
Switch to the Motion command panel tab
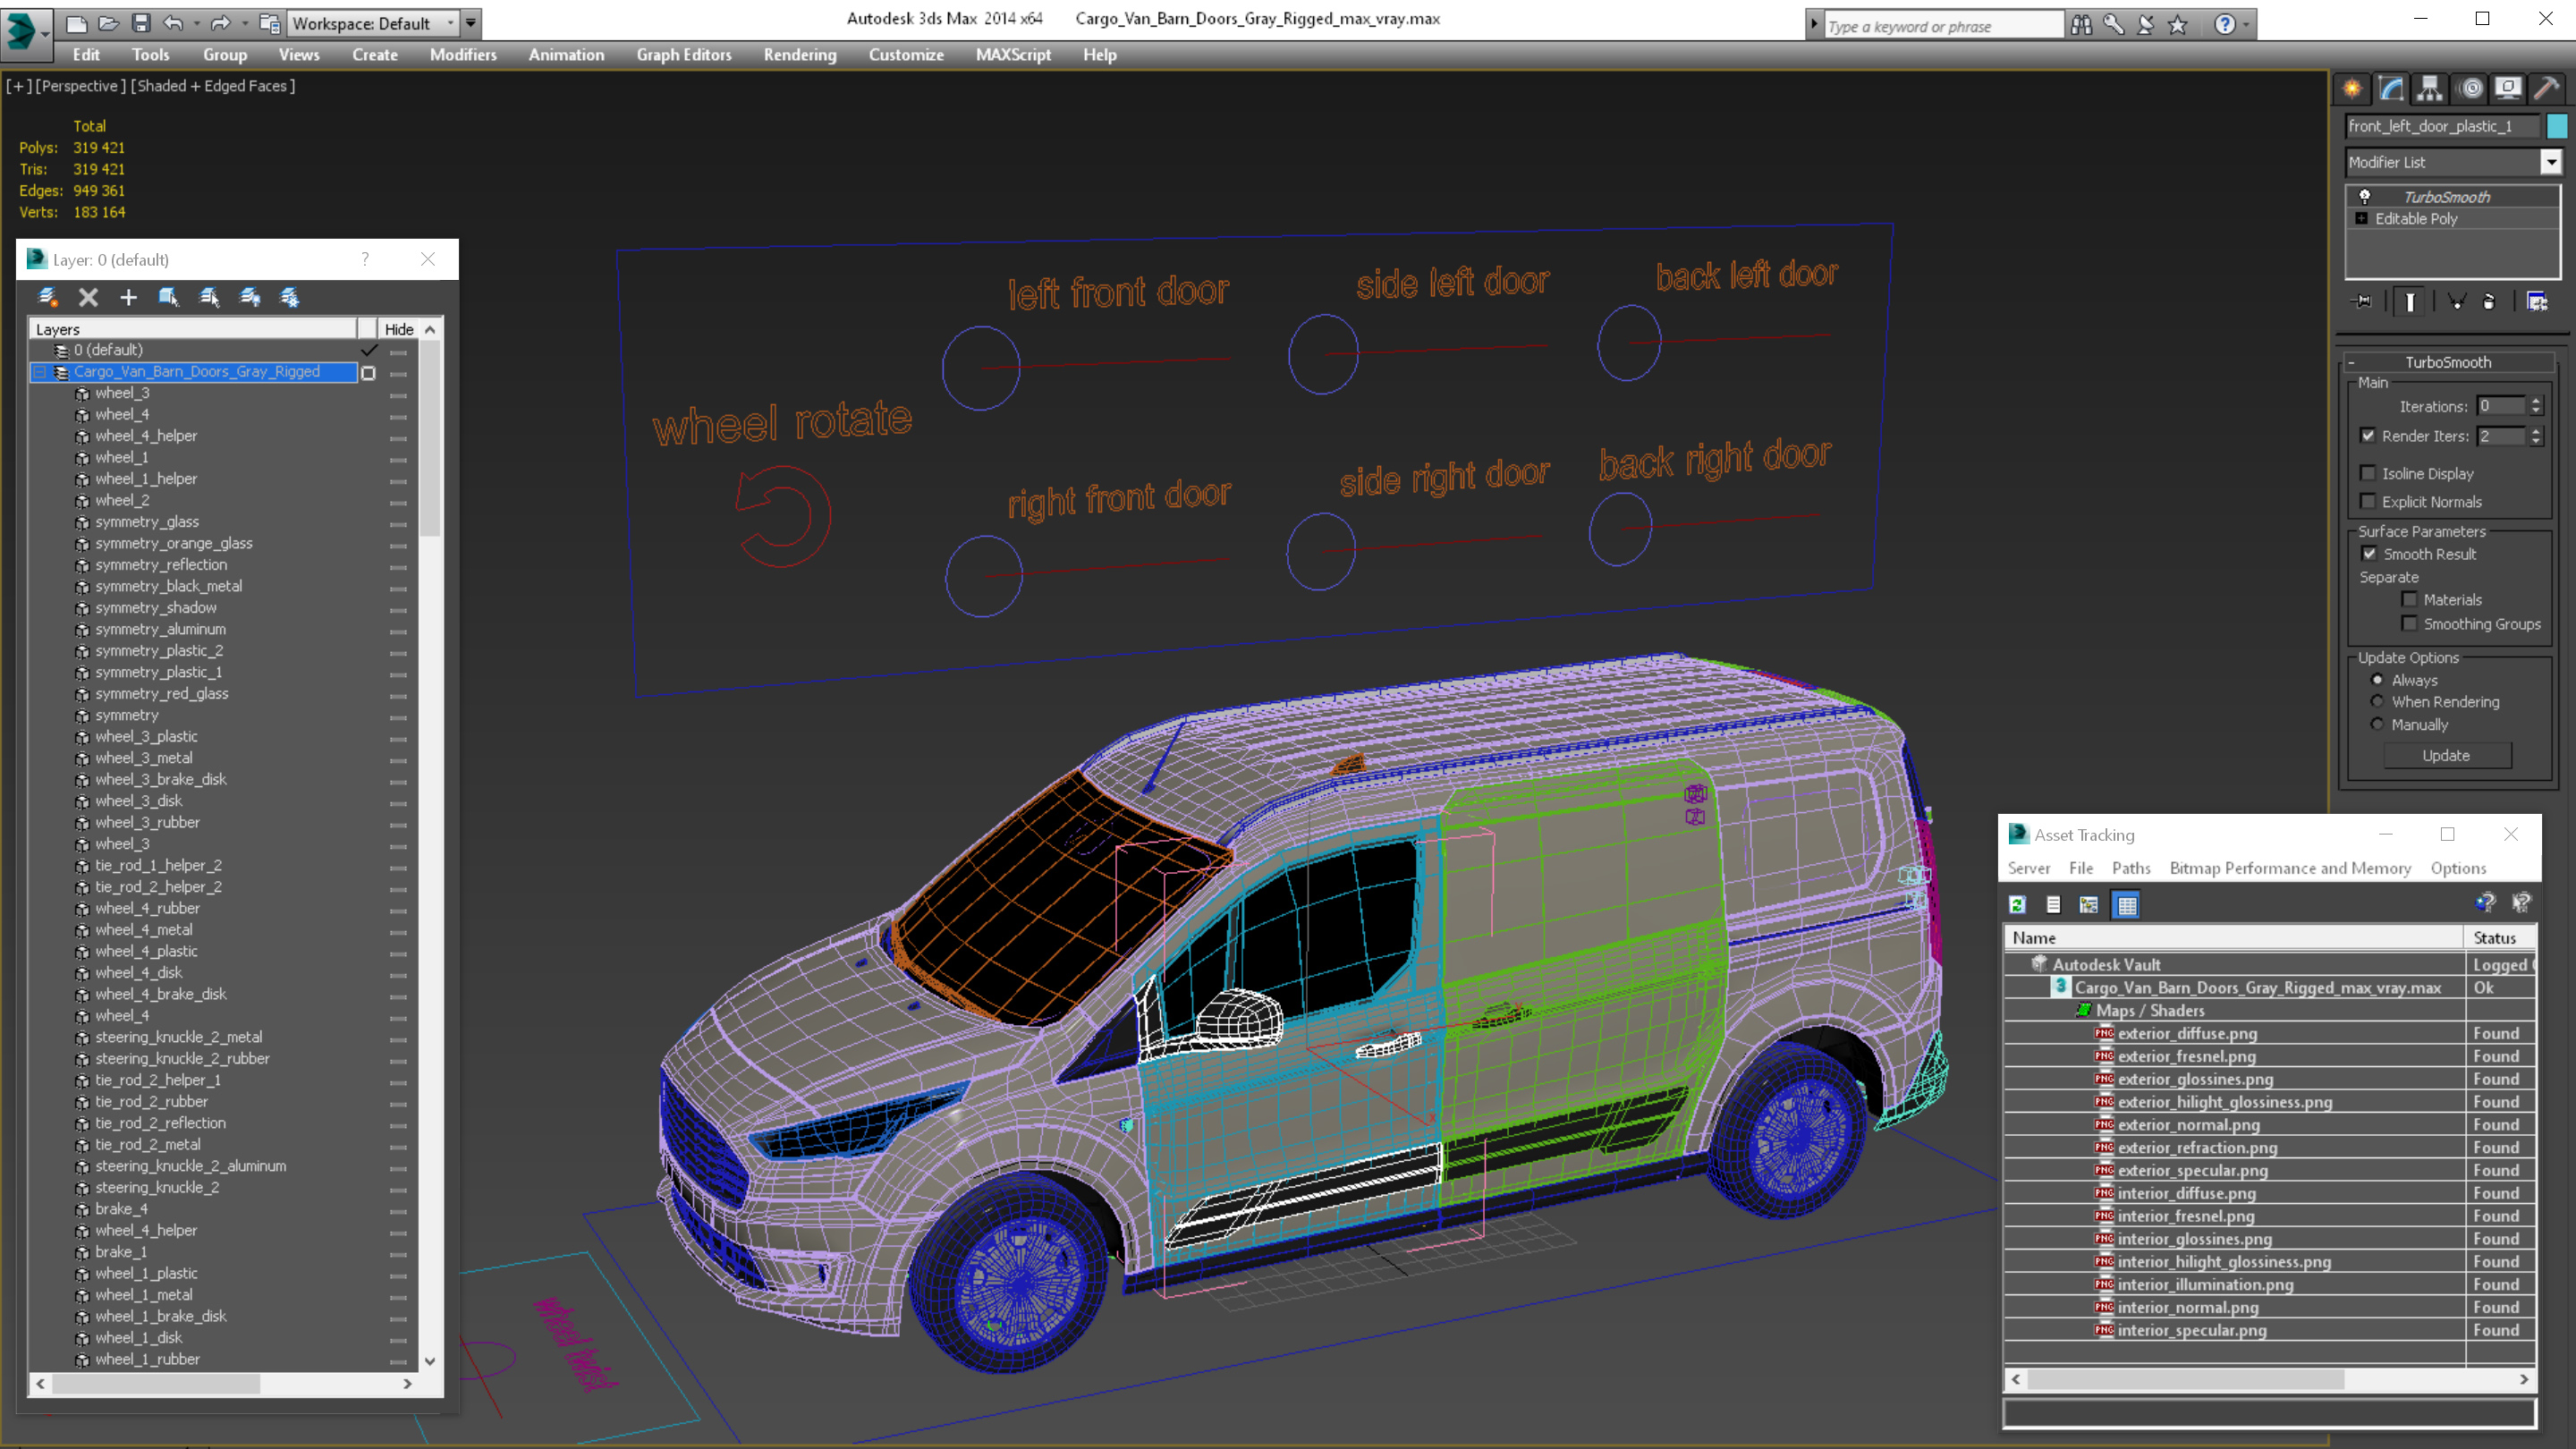coord(2471,89)
